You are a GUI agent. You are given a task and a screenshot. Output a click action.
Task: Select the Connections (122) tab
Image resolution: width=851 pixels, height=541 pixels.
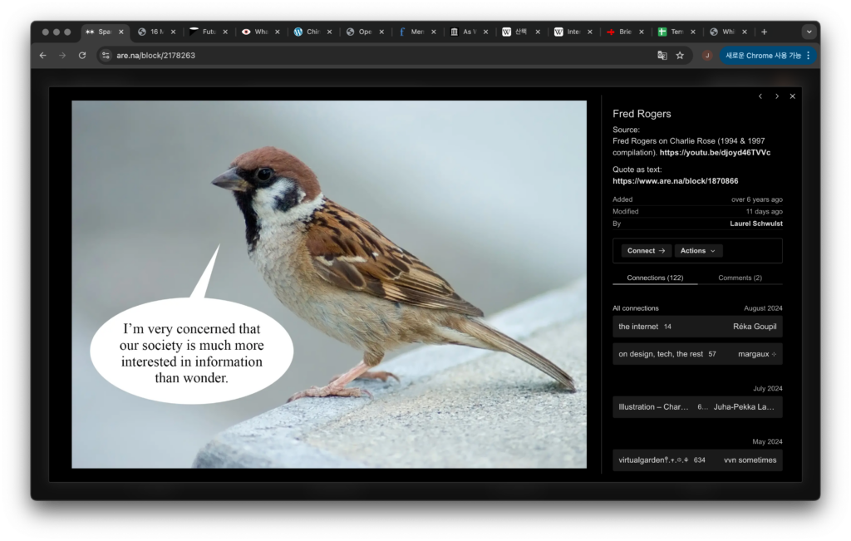[655, 278]
